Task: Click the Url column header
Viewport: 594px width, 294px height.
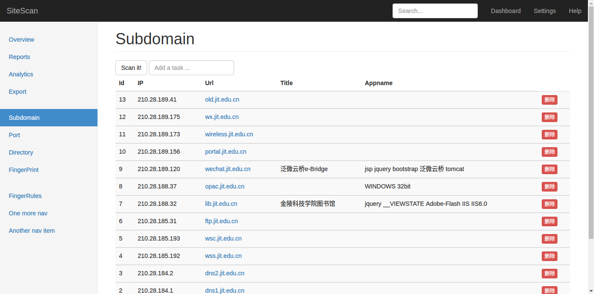Action: 209,83
